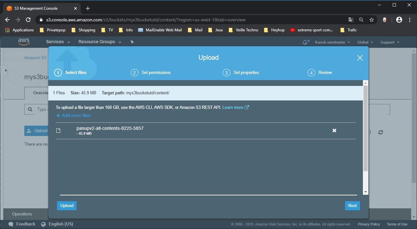417x229 pixels.
Task: Click the browser reload button
Action: [28, 20]
